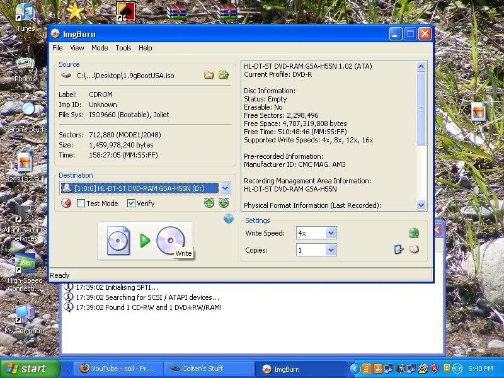
Task: Uncheck the Verify checkbox
Action: tap(131, 203)
